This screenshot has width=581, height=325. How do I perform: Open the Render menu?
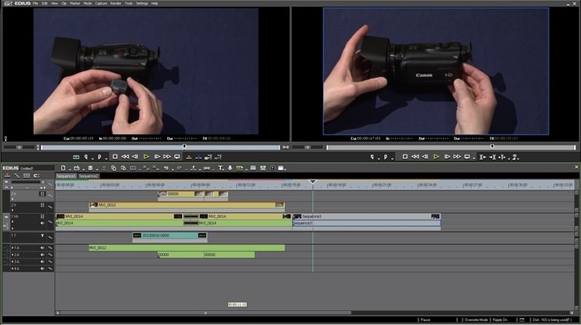point(115,3)
